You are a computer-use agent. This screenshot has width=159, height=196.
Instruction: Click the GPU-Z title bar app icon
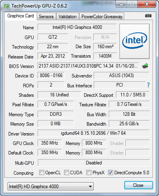coord(7,6)
